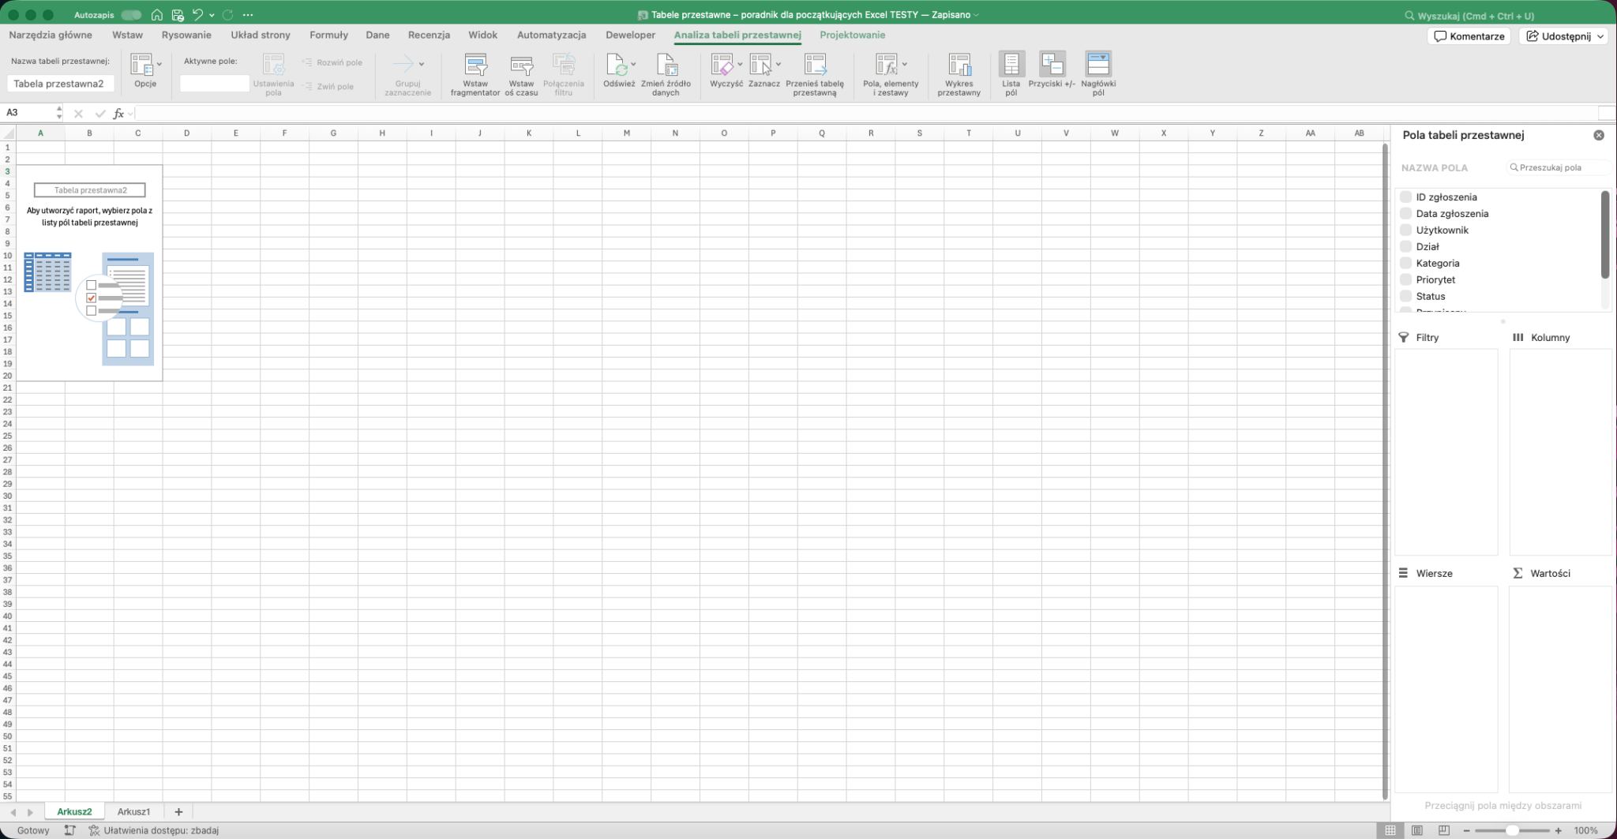The width and height of the screenshot is (1617, 839).
Task: Click the Opcje pivot table icon
Action: (141, 65)
